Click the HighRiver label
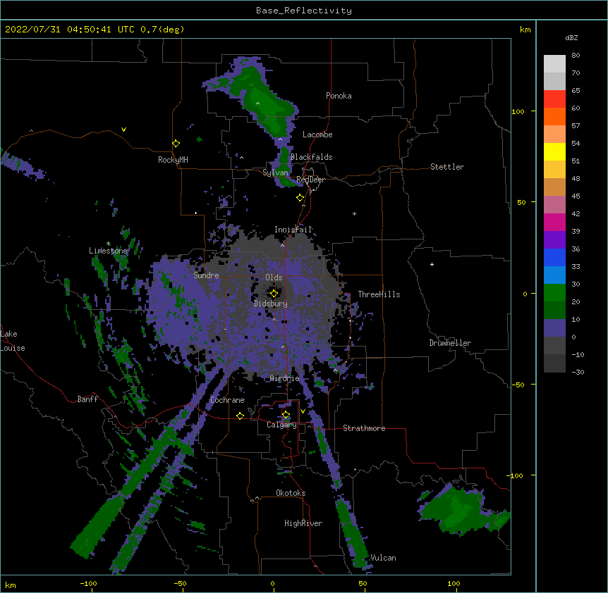608x593 pixels. click(303, 523)
